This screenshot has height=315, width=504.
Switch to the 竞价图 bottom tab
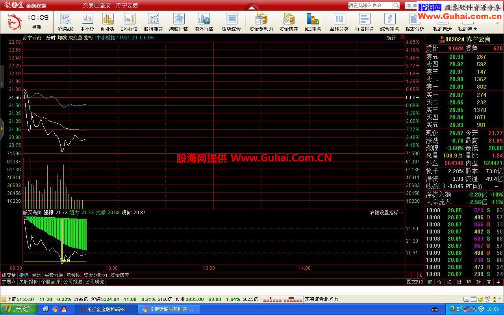pos(73,275)
